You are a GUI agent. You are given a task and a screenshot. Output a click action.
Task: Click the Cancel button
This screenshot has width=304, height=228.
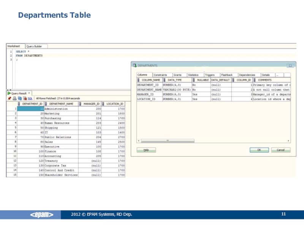click(x=280, y=150)
